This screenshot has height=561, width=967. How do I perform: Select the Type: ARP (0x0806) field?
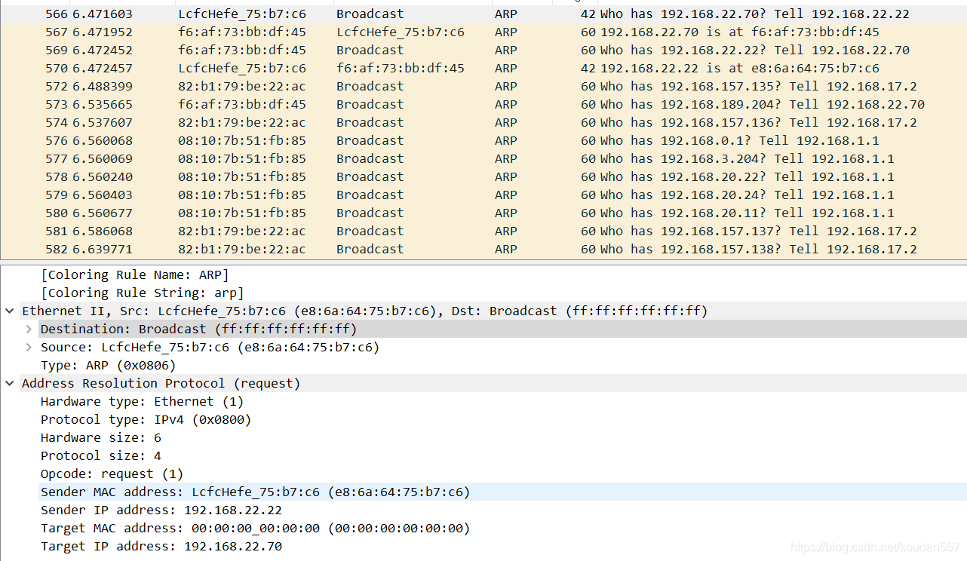tap(108, 365)
